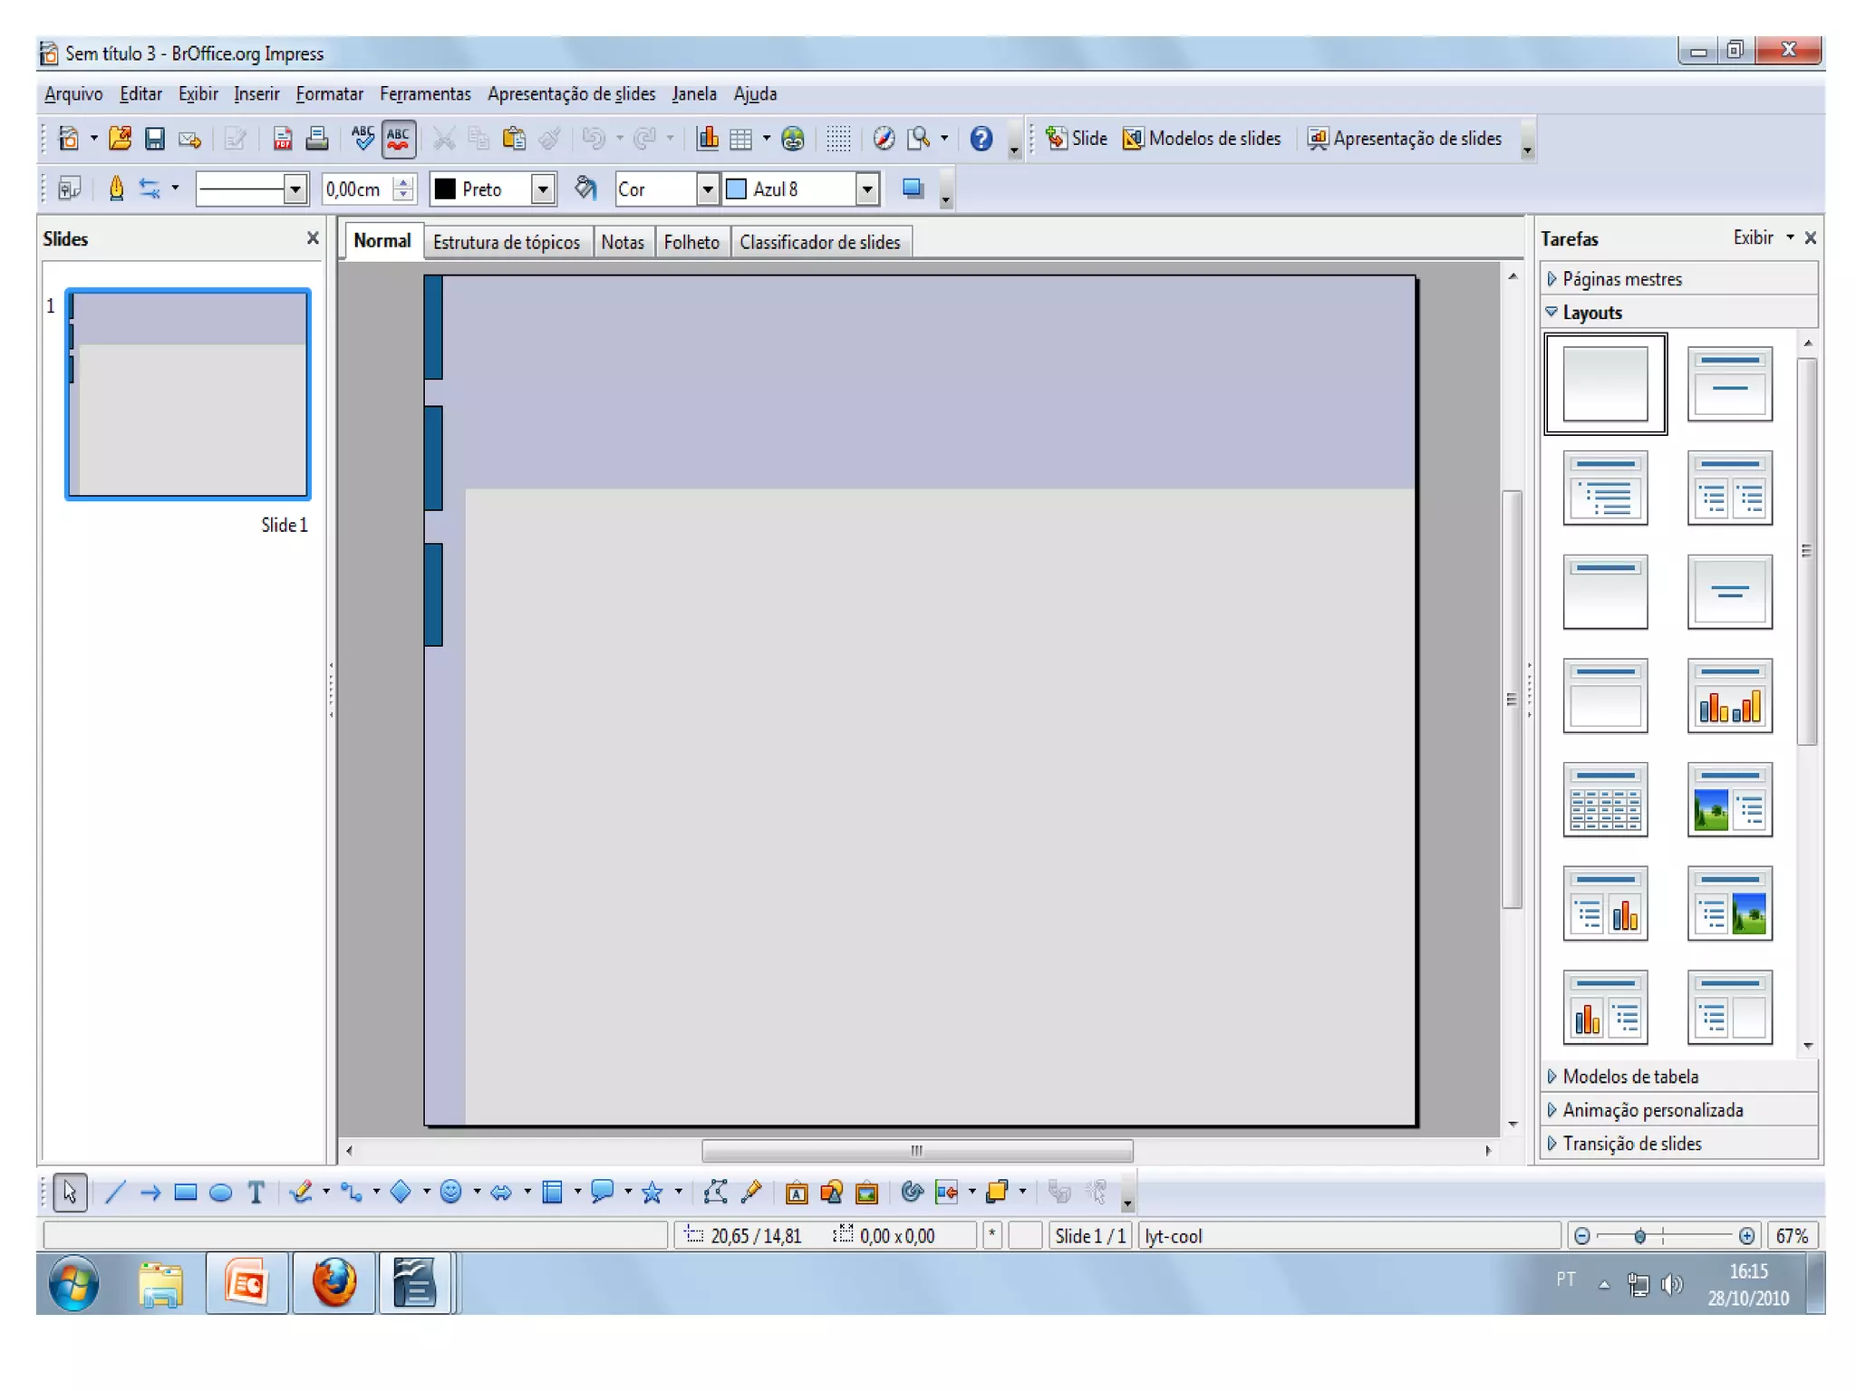The width and height of the screenshot is (1856, 1391).
Task: Open the Help question mark icon
Action: [981, 139]
